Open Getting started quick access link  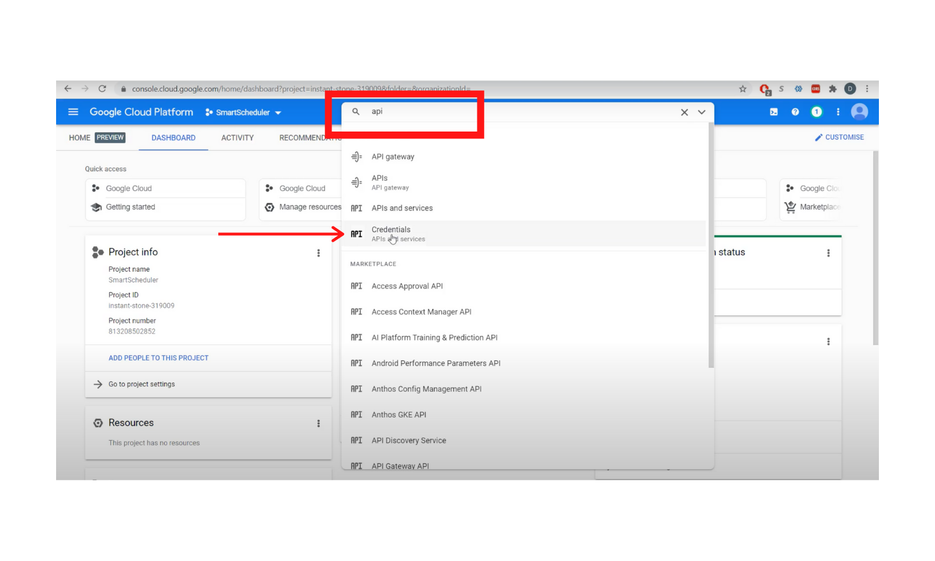[165, 208]
